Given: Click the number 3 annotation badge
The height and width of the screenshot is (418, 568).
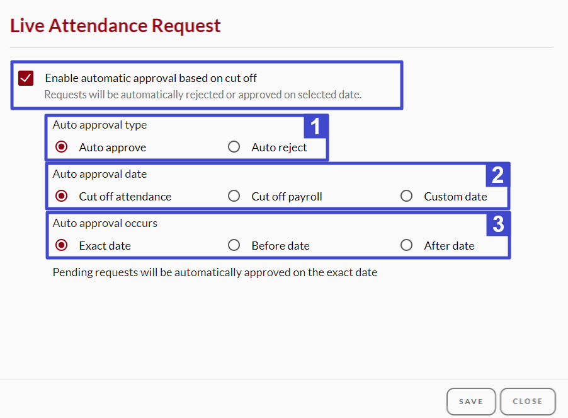Looking at the screenshot, I should (x=498, y=224).
